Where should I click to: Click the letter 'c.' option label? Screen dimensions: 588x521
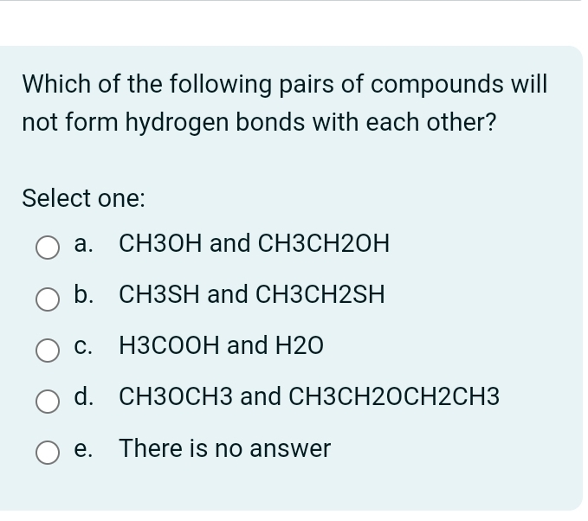pos(84,347)
